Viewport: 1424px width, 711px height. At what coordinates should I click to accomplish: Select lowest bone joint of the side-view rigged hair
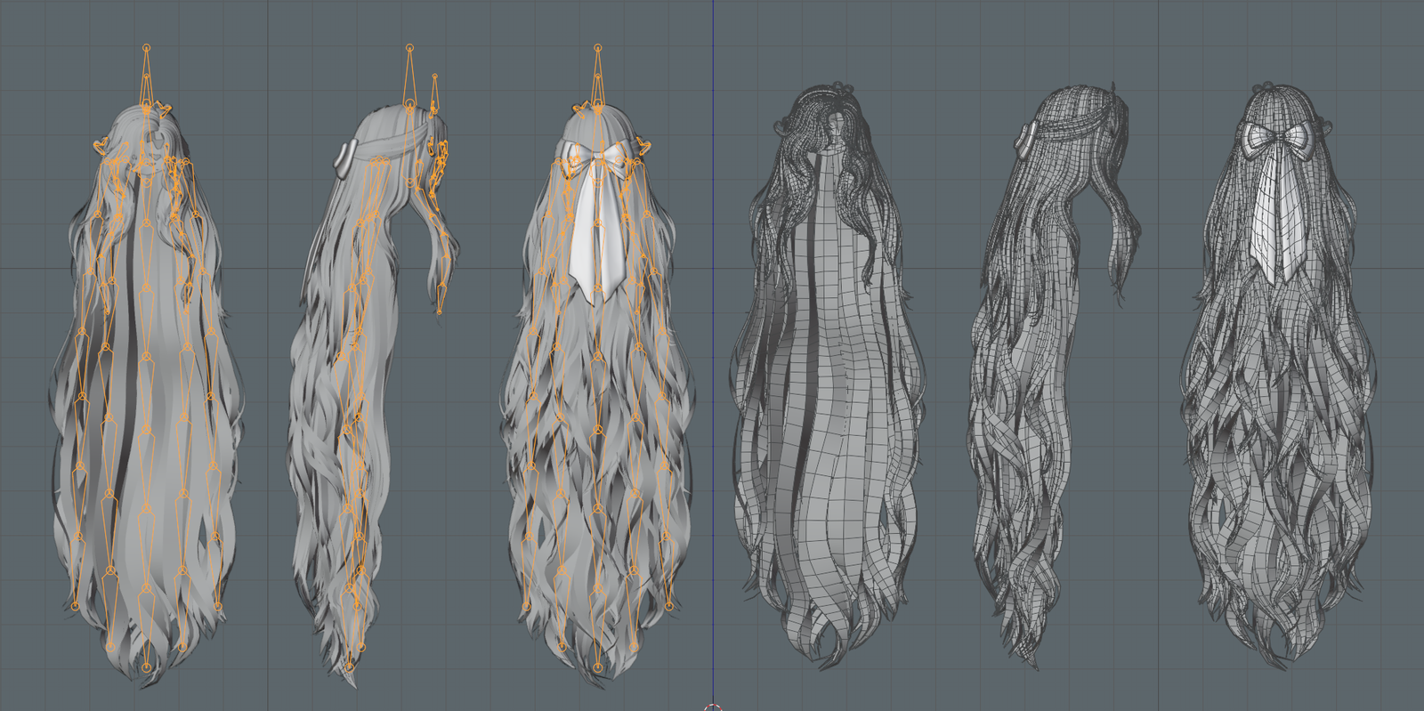tap(350, 666)
